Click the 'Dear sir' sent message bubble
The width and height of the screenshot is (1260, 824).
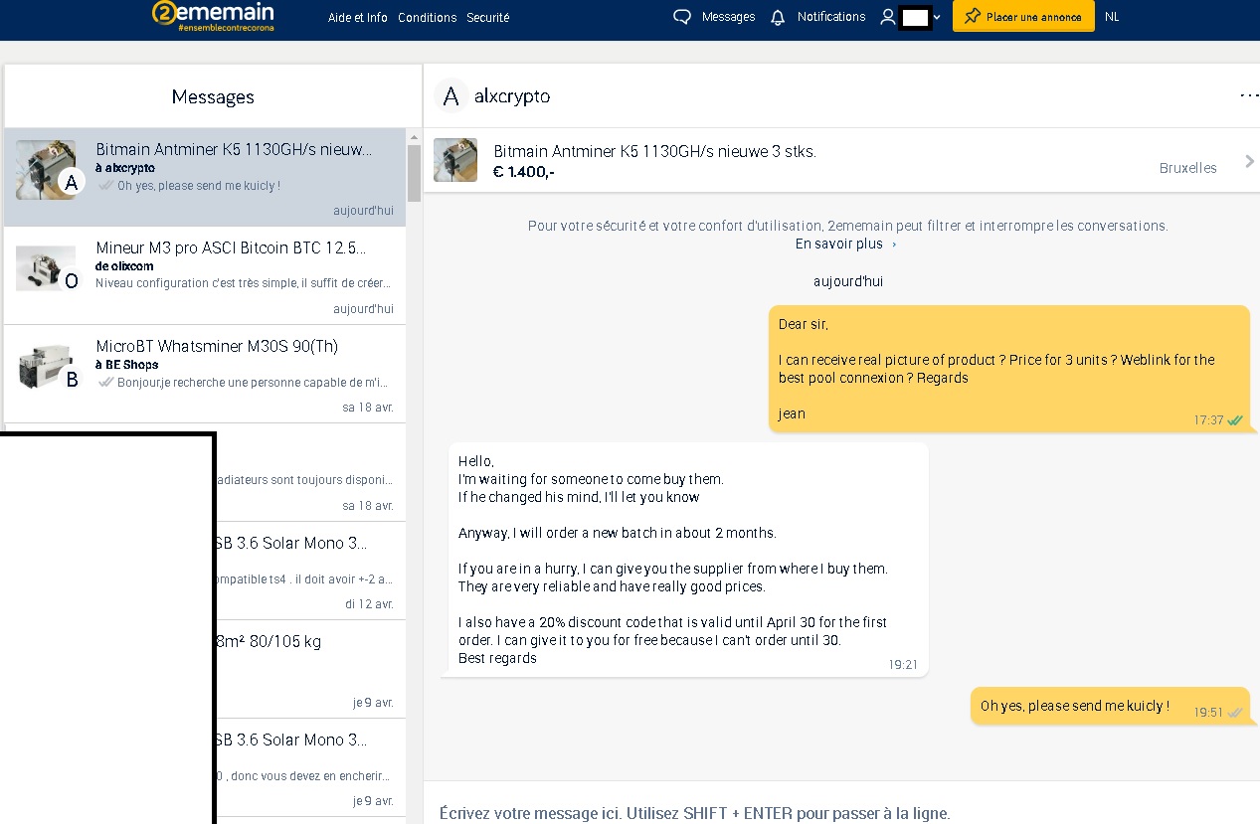[x=1009, y=369]
